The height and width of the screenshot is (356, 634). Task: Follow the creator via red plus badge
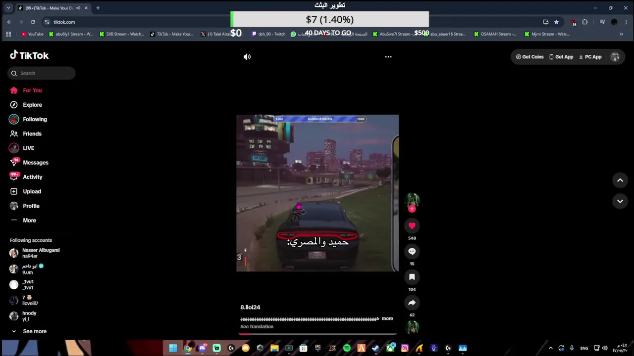tap(412, 209)
